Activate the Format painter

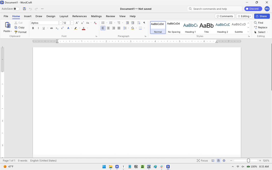20,32
